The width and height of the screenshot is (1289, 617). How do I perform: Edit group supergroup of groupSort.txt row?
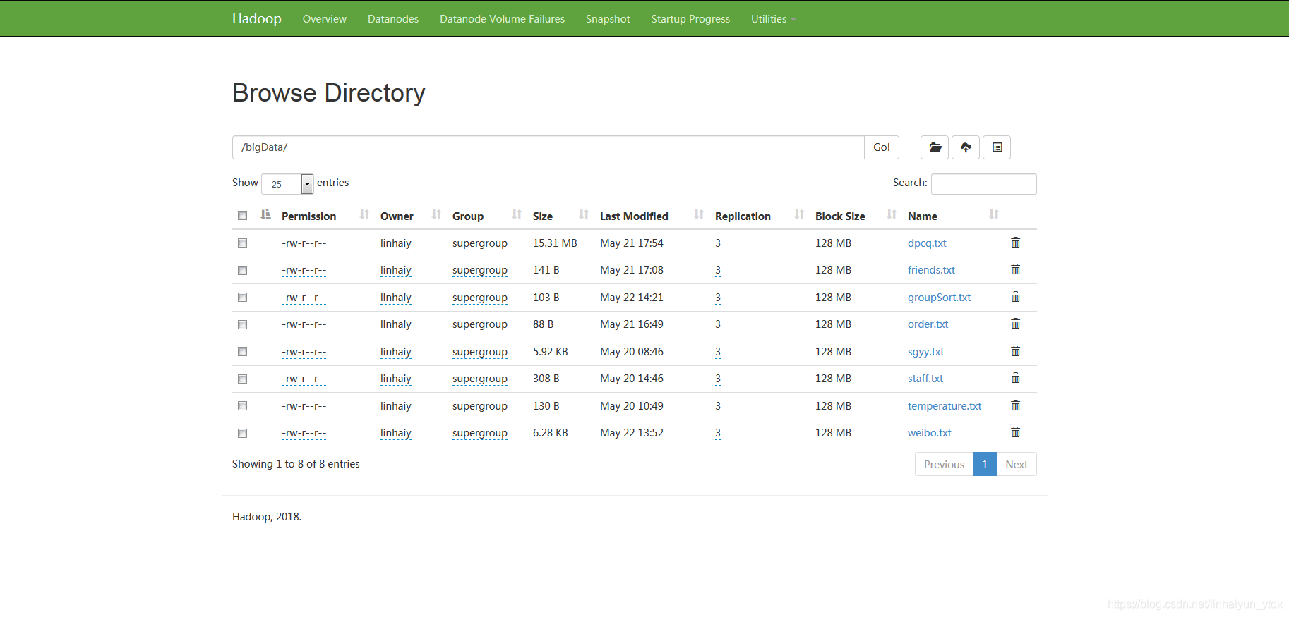(480, 298)
